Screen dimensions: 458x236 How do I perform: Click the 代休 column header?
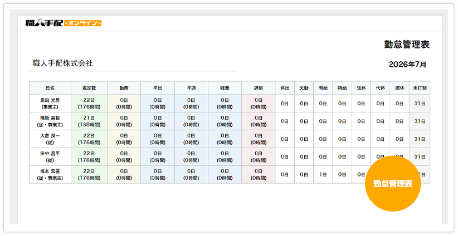pos(381,88)
